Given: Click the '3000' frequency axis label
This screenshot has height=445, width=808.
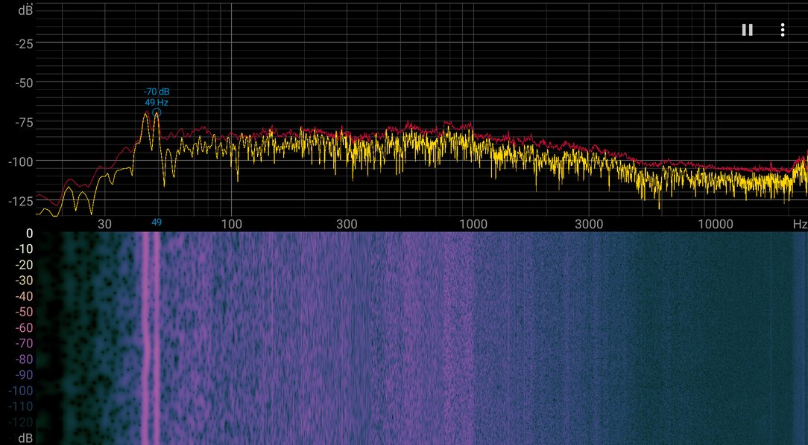Looking at the screenshot, I should click(589, 224).
